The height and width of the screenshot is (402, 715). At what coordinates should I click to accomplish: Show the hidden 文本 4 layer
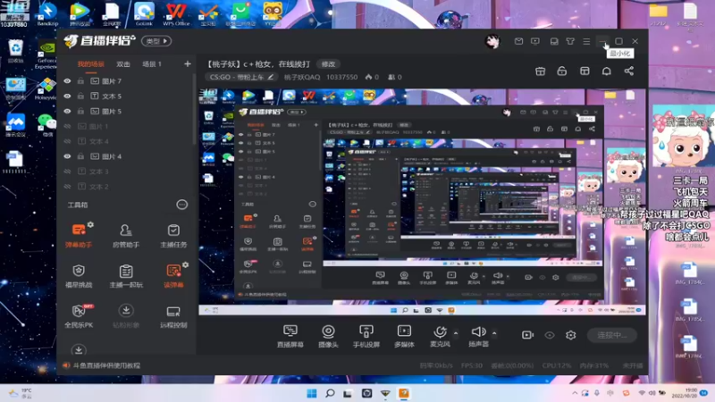(x=68, y=141)
